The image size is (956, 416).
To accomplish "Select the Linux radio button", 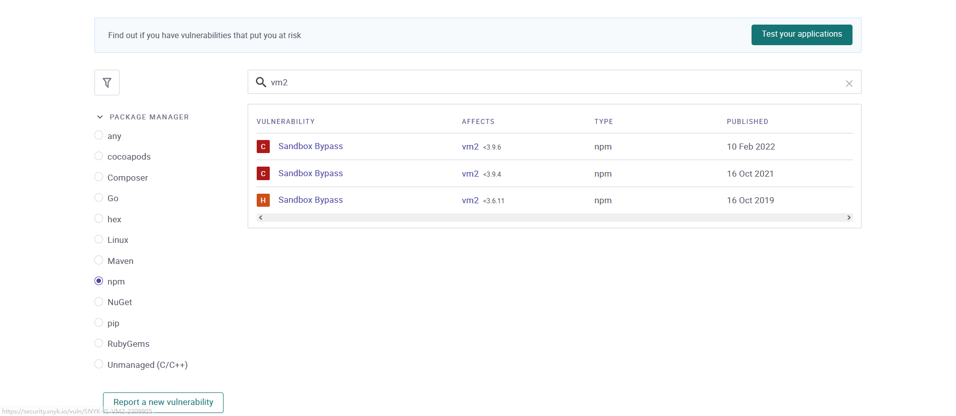I will coord(99,239).
